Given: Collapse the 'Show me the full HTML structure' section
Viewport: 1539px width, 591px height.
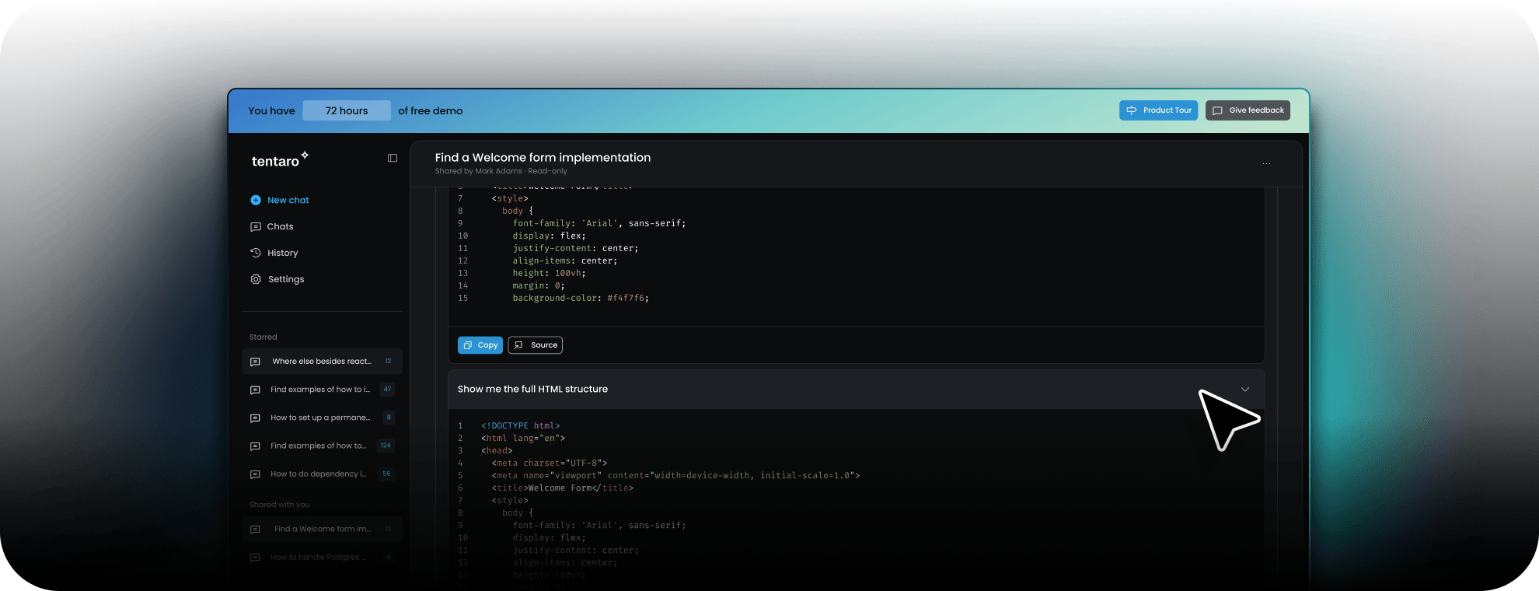Looking at the screenshot, I should point(1245,389).
